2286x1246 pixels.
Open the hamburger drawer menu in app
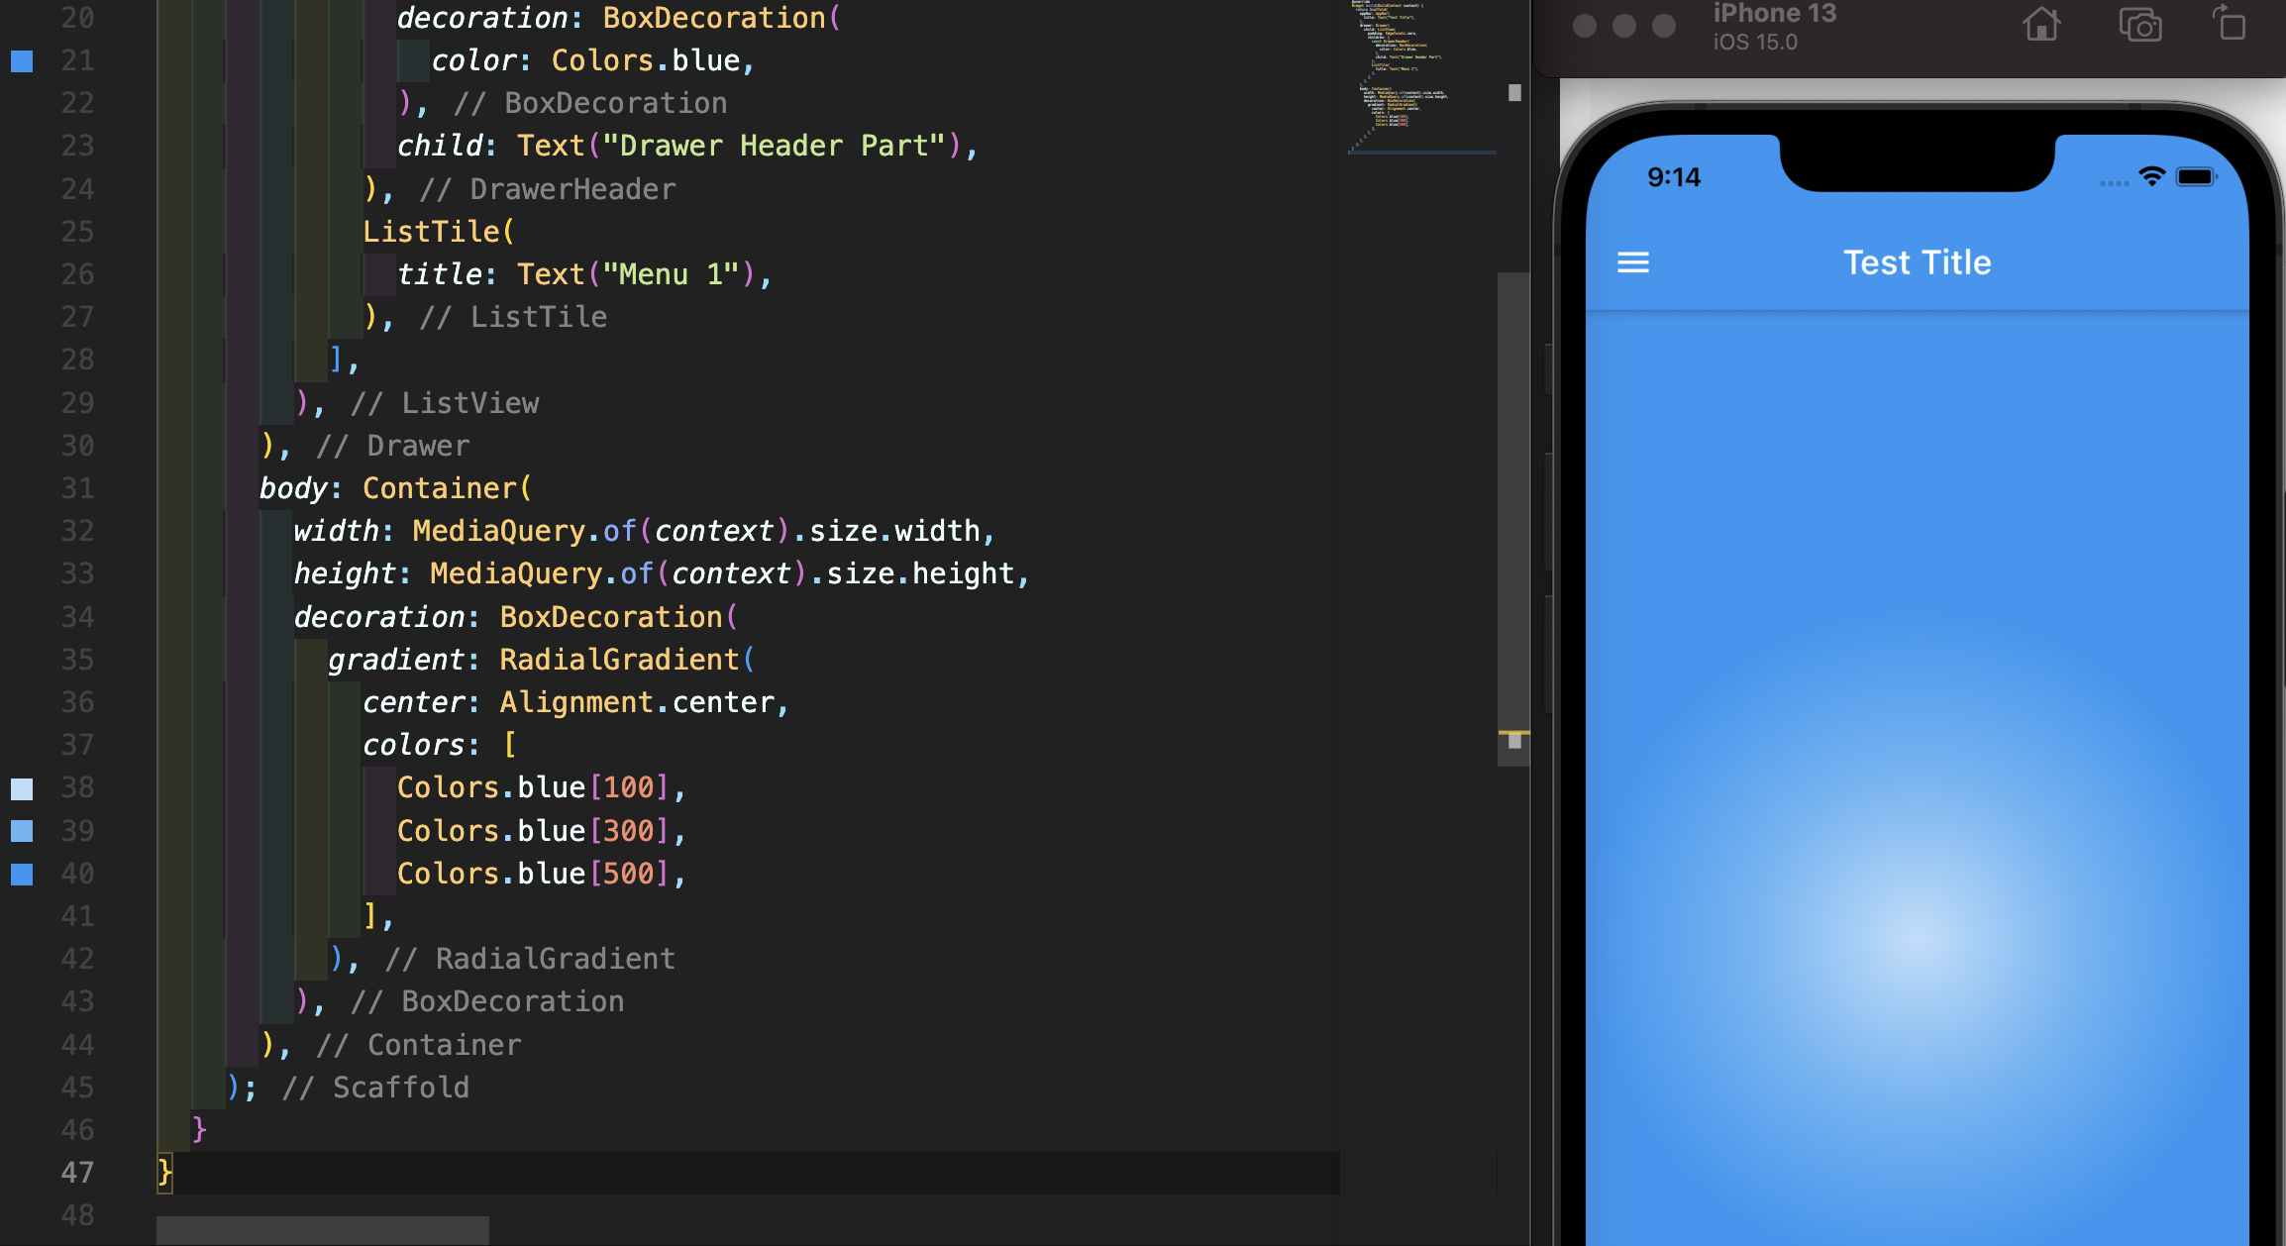point(1632,262)
